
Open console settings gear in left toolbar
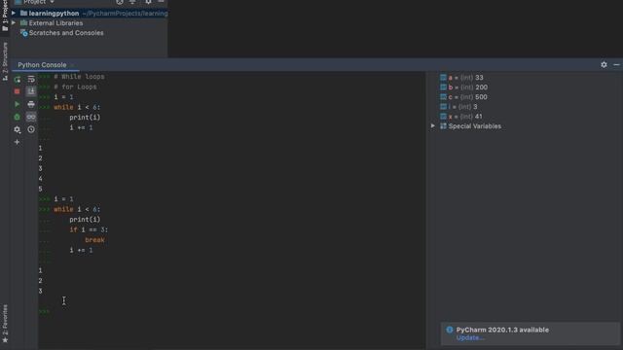pos(18,129)
